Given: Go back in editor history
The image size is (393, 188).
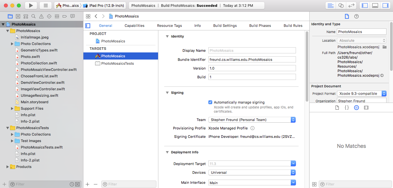Looking at the screenshot, I should tap(96, 16).
